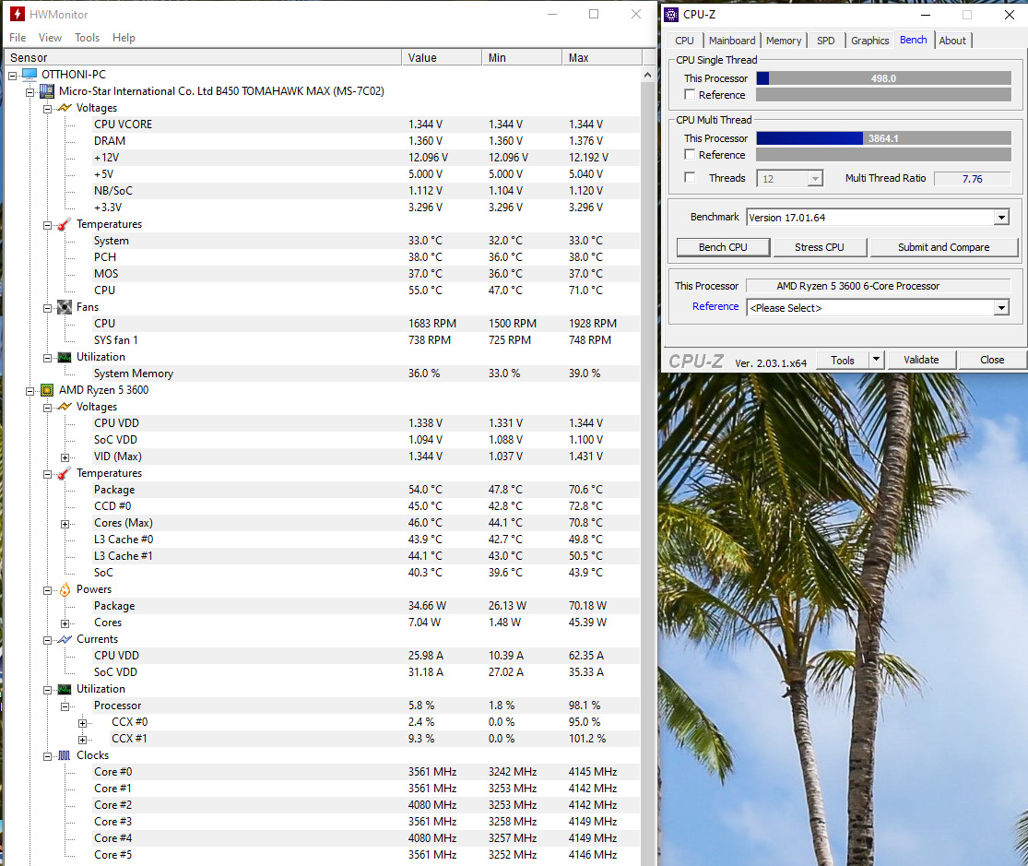The image size is (1028, 866).
Task: Click the Currents waveform icon
Action: point(65,639)
